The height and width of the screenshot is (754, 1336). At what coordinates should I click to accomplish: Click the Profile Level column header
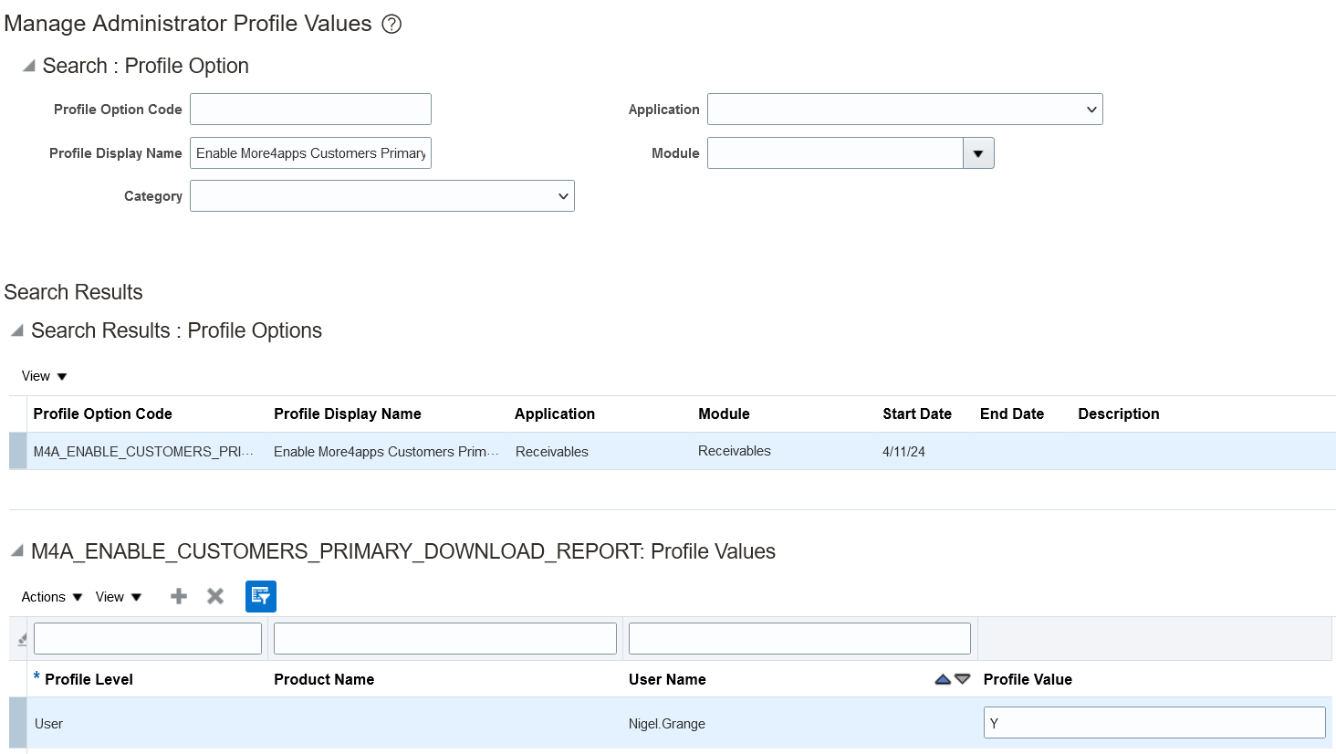pos(89,679)
